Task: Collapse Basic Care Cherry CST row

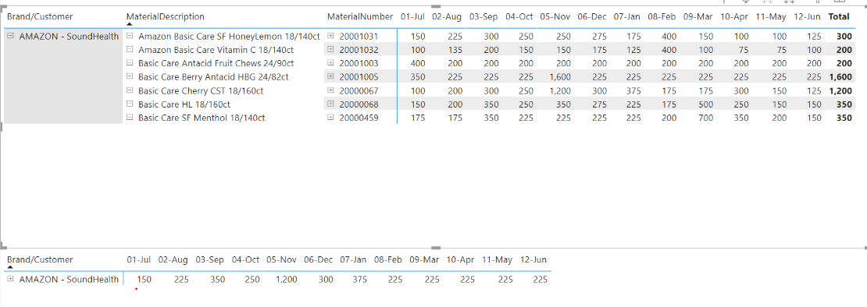Action: pyautogui.click(x=130, y=90)
